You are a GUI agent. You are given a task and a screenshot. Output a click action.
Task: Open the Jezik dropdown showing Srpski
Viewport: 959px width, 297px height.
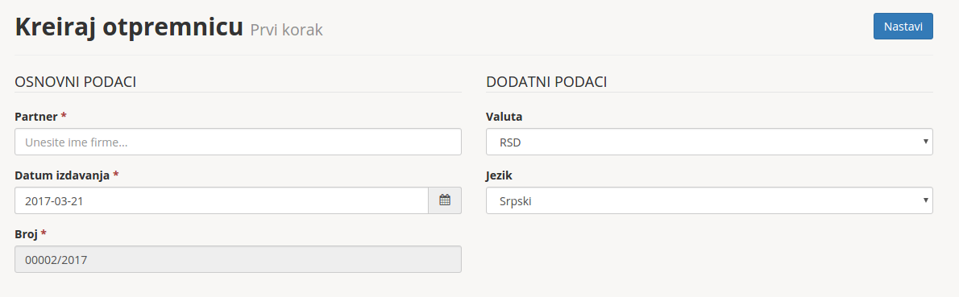(x=709, y=200)
